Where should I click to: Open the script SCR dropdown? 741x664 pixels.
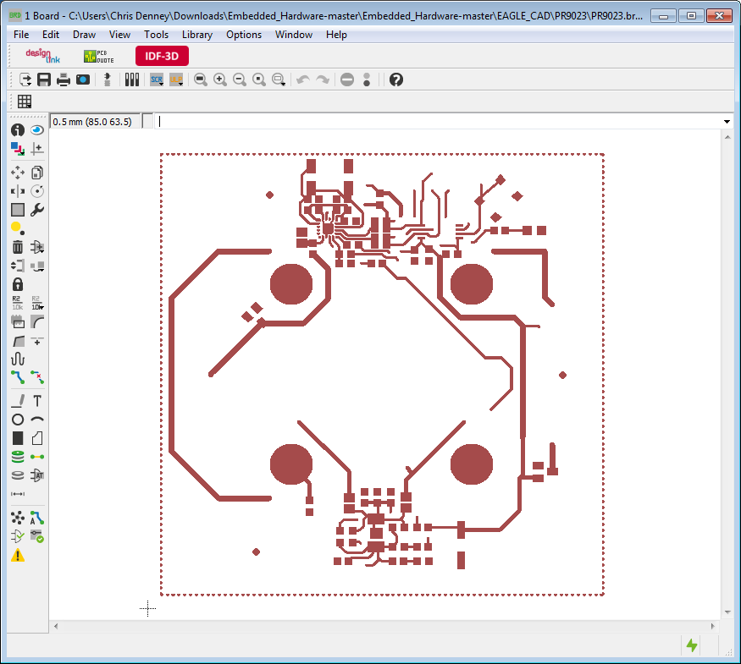click(157, 80)
